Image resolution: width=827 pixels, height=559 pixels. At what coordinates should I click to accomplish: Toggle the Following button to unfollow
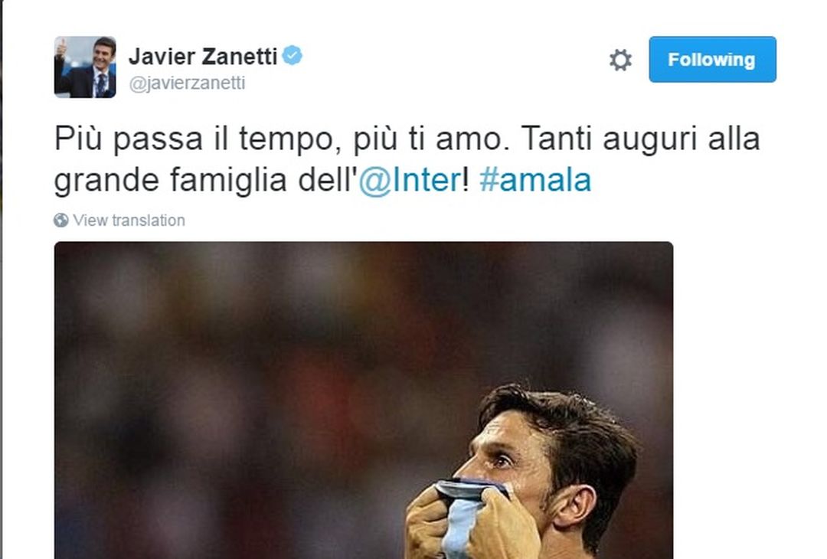pos(712,59)
